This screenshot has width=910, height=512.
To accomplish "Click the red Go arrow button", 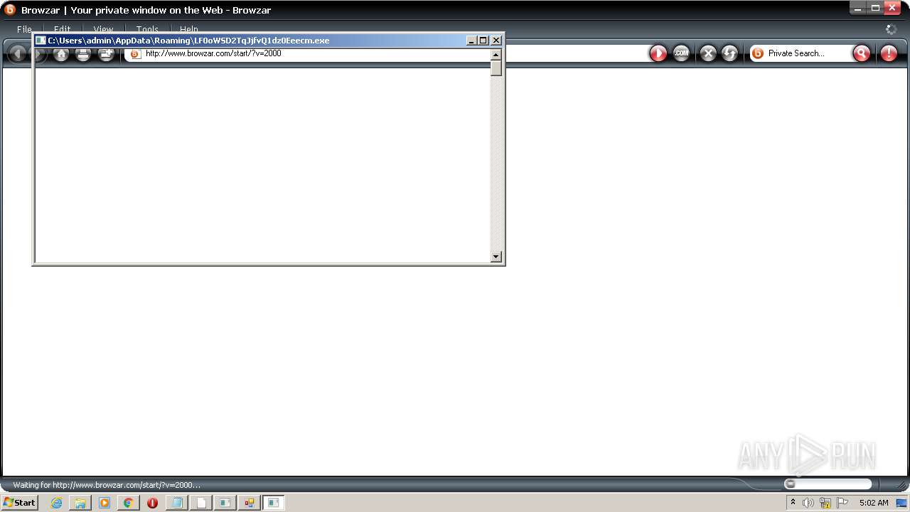I will 658,53.
